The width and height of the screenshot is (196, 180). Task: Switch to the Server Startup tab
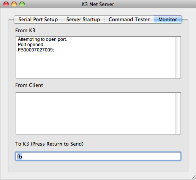[83, 19]
